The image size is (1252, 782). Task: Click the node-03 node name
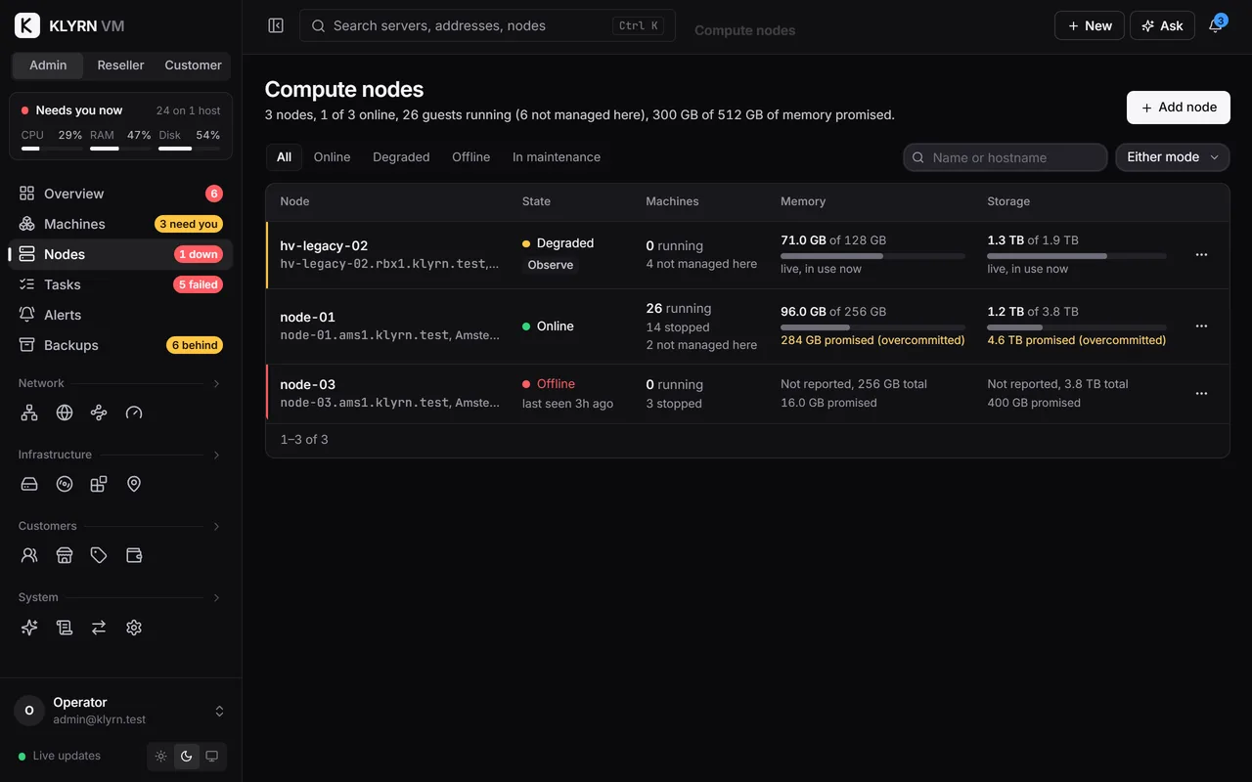[308, 384]
